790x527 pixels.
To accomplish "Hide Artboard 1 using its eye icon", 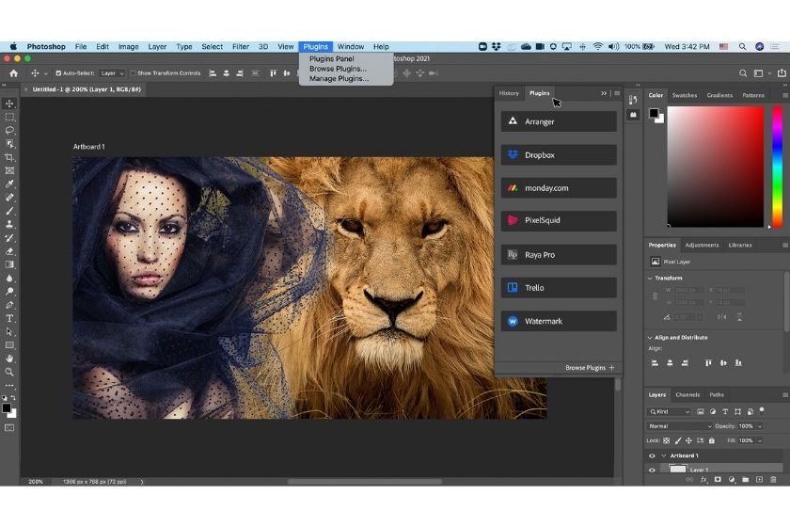I will pyautogui.click(x=652, y=455).
